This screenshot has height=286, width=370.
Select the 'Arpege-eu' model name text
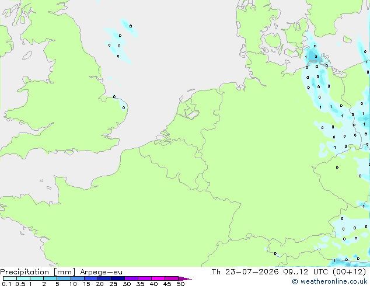[x=101, y=272]
